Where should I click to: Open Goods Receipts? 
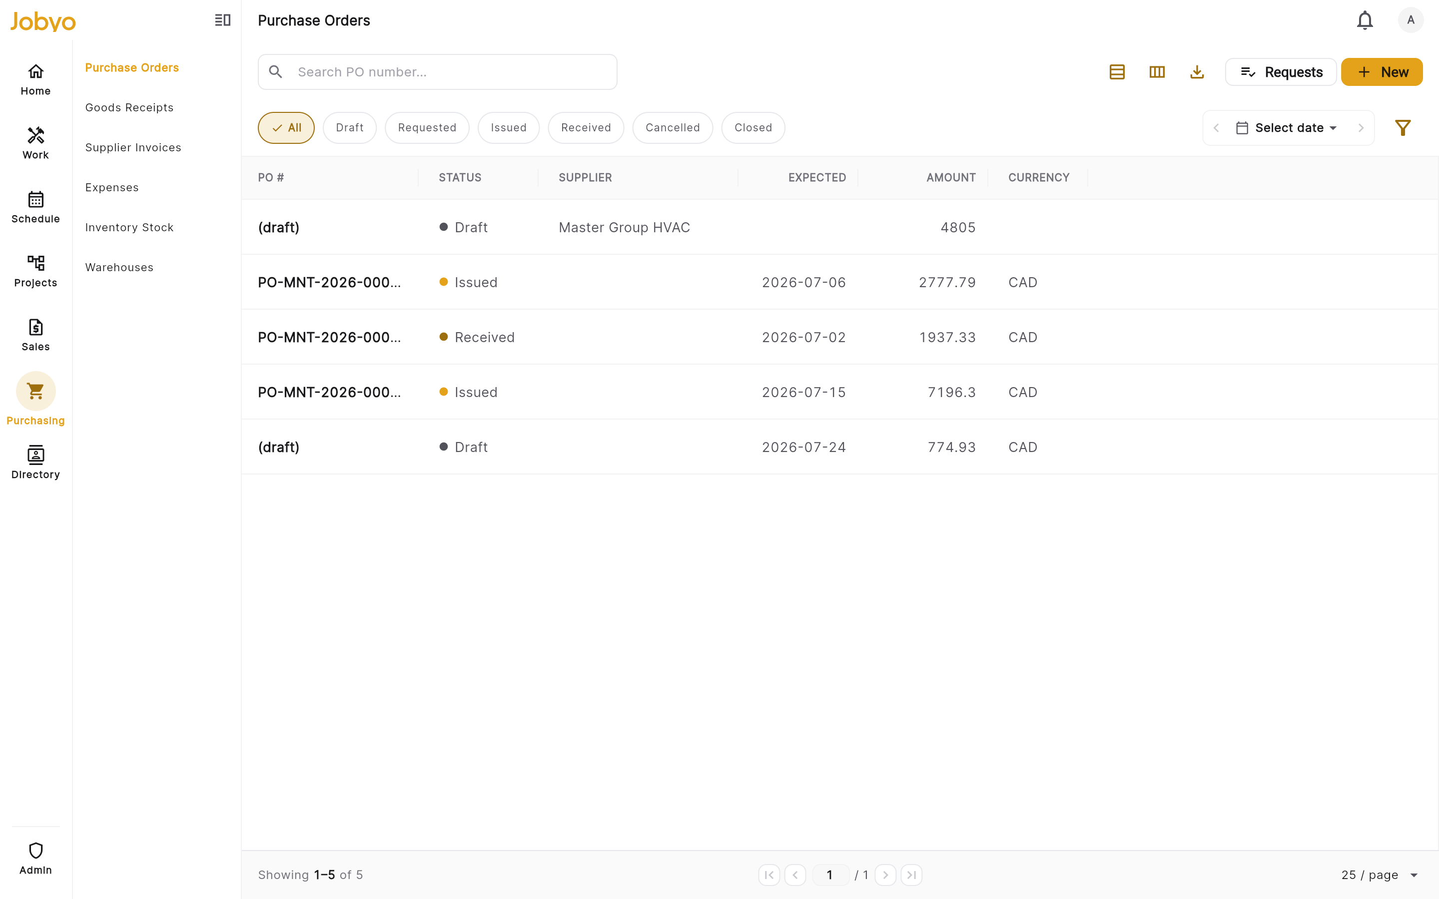click(129, 107)
